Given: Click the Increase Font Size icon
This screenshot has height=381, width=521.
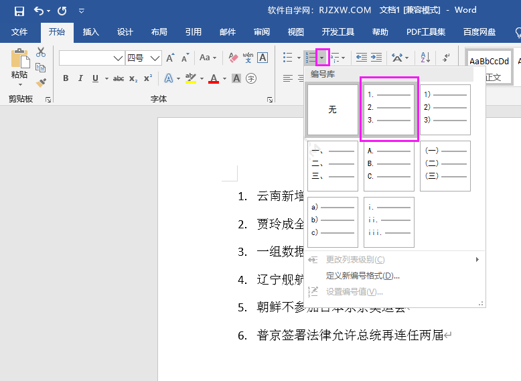Looking at the screenshot, I should click(x=170, y=58).
